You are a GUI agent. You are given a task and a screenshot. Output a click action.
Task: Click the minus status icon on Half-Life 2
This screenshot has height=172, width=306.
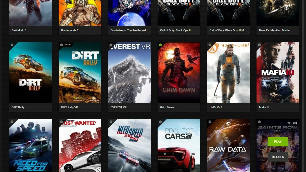pos(210,45)
